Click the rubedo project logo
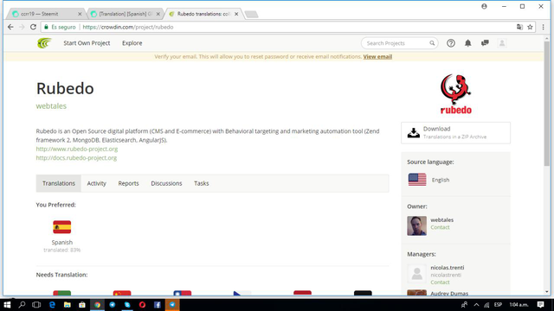 [456, 94]
